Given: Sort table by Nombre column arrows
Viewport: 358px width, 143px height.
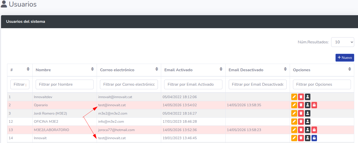Looking at the screenshot, I should (92, 69).
